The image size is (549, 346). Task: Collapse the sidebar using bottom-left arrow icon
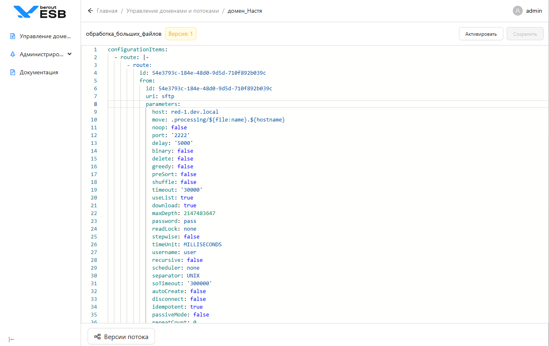click(x=12, y=339)
